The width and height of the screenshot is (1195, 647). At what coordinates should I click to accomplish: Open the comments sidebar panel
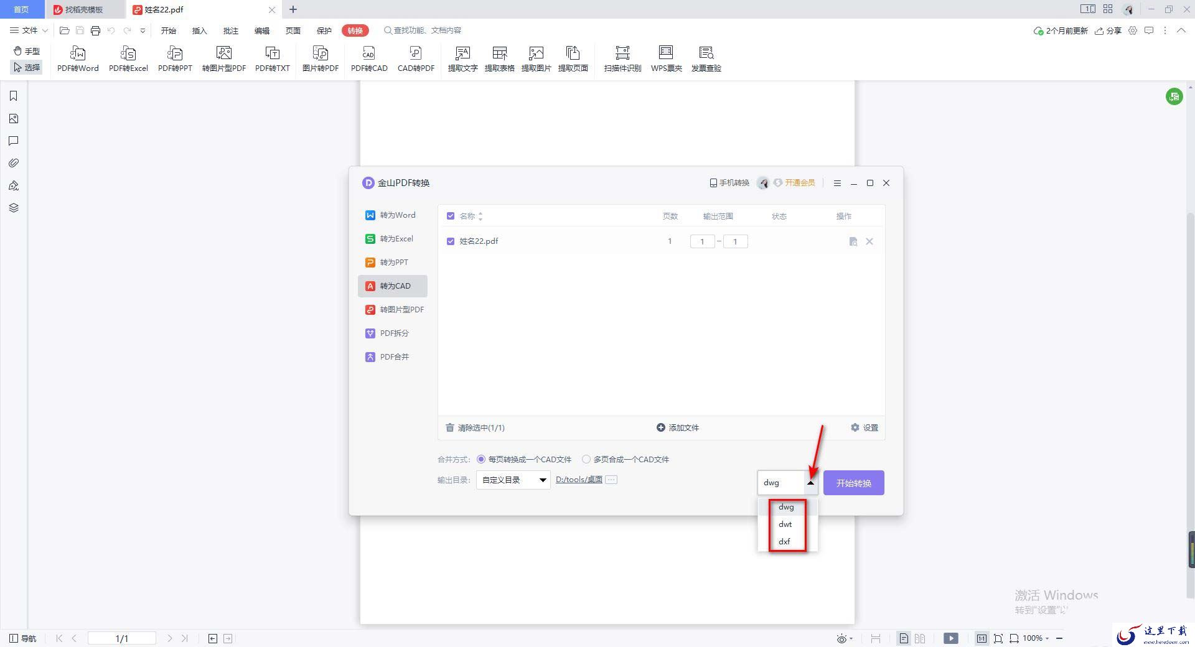coord(14,141)
